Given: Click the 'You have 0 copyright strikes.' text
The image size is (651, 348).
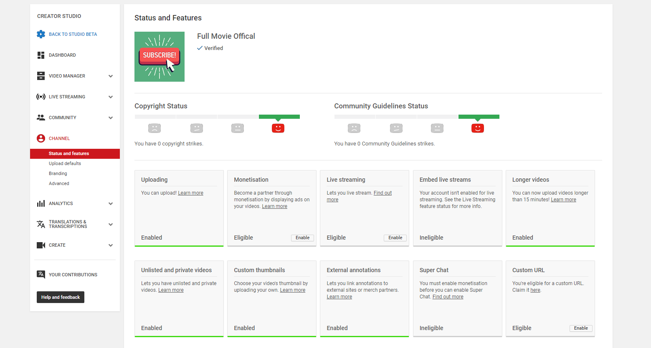Looking at the screenshot, I should tap(169, 144).
